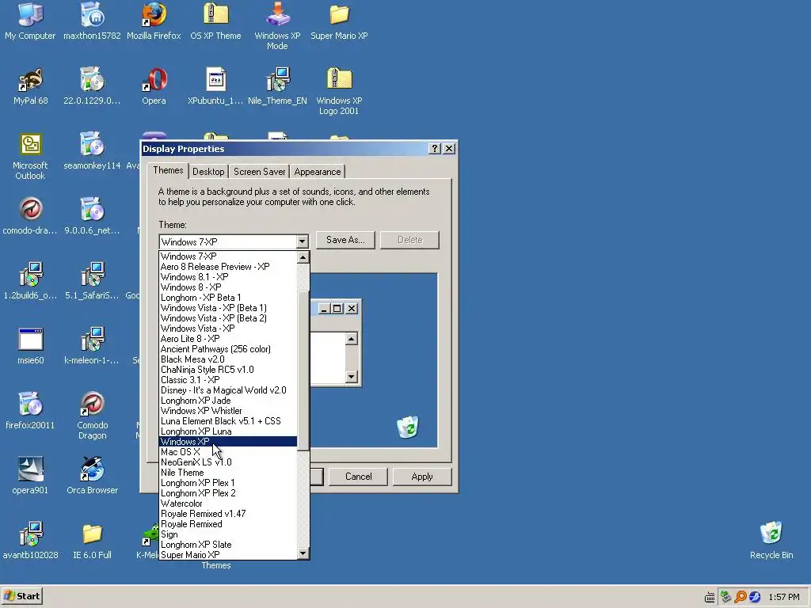Click the theme list scrollbar thumb
Image resolution: width=811 pixels, height=608 pixels.
tap(303, 370)
